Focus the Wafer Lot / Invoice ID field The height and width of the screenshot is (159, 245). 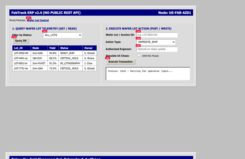click(x=157, y=35)
